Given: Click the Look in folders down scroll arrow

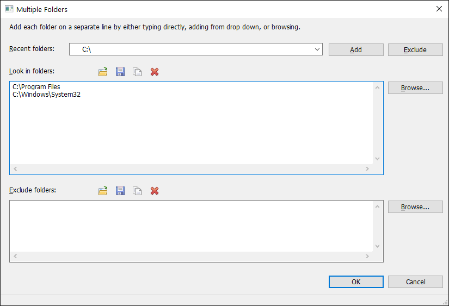Looking at the screenshot, I should (x=377, y=158).
